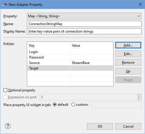
Task: Click the help question mark icon
Action: [8, 126]
